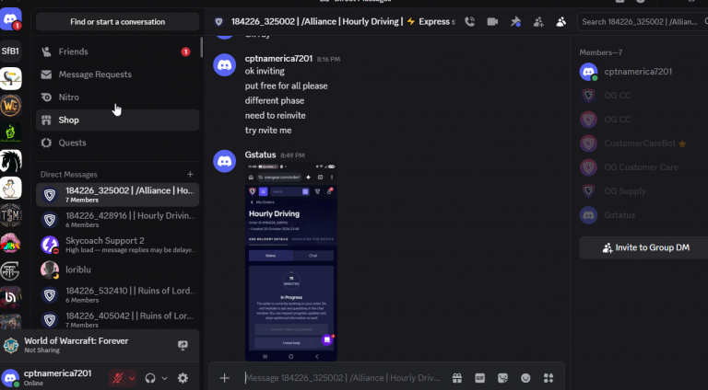Click Find or start a conversation

[x=117, y=22]
